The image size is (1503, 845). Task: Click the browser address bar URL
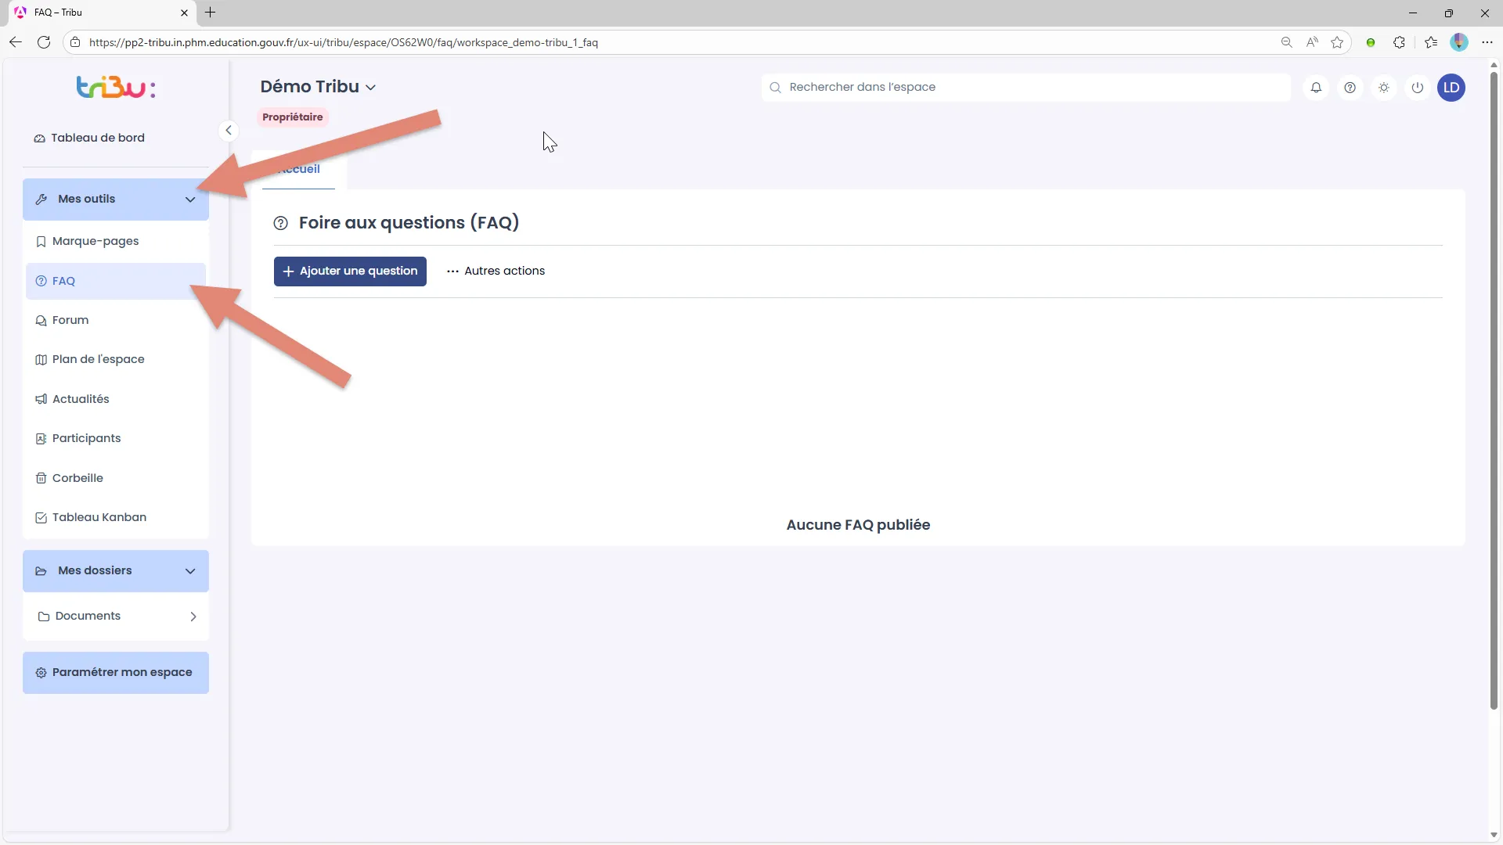344,42
